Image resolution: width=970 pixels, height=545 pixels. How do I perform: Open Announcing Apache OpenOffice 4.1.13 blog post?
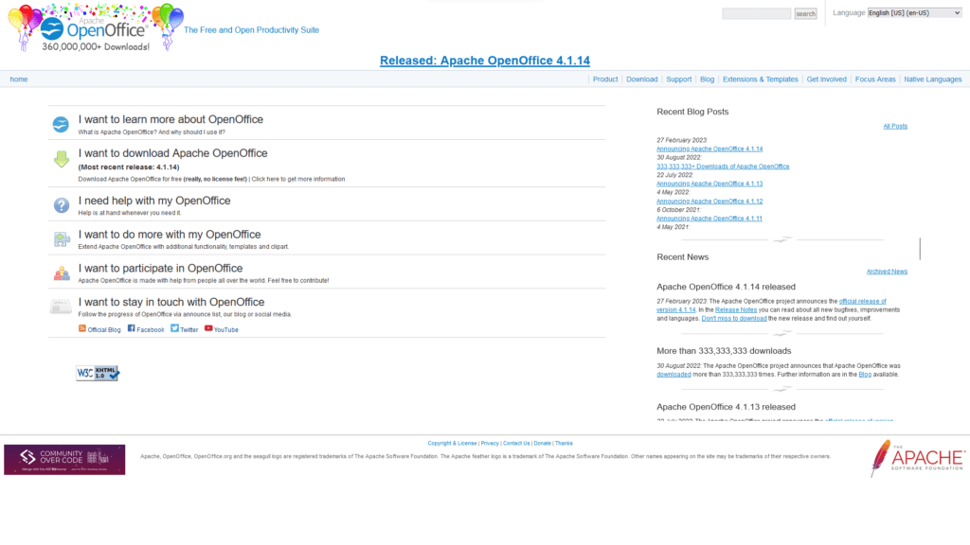[710, 184]
